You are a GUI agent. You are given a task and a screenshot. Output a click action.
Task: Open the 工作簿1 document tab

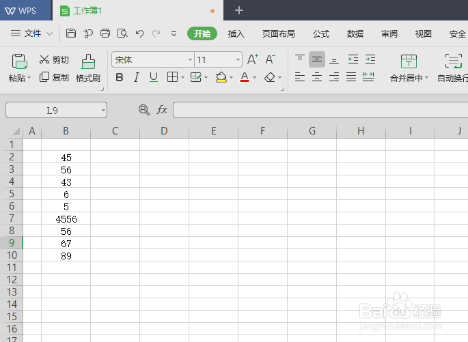point(138,10)
